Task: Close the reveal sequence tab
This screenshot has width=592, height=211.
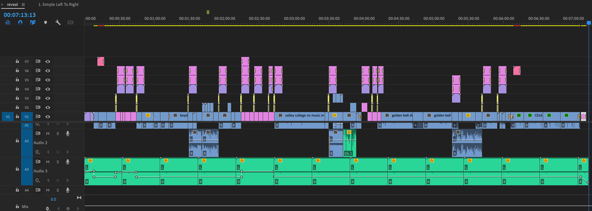Action: point(2,4)
